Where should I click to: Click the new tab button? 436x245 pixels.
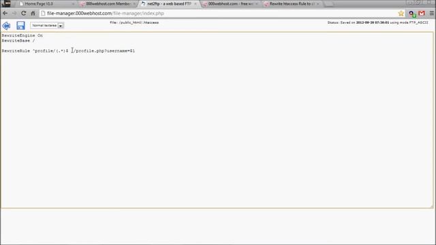(x=328, y=4)
